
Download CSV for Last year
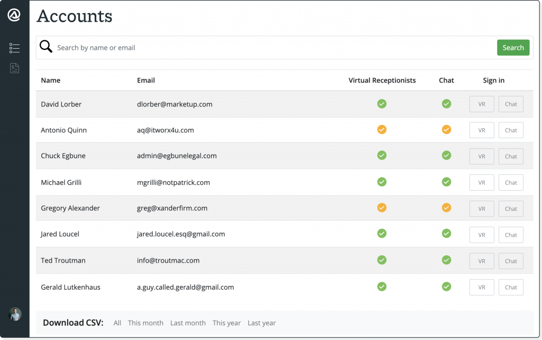(x=261, y=323)
